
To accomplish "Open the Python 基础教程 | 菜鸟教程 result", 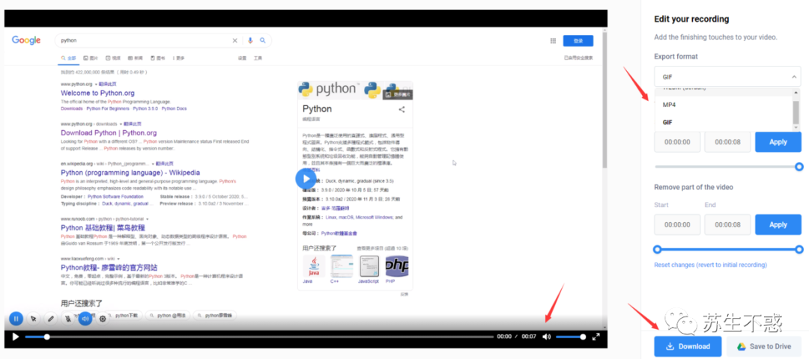I will [103, 227].
